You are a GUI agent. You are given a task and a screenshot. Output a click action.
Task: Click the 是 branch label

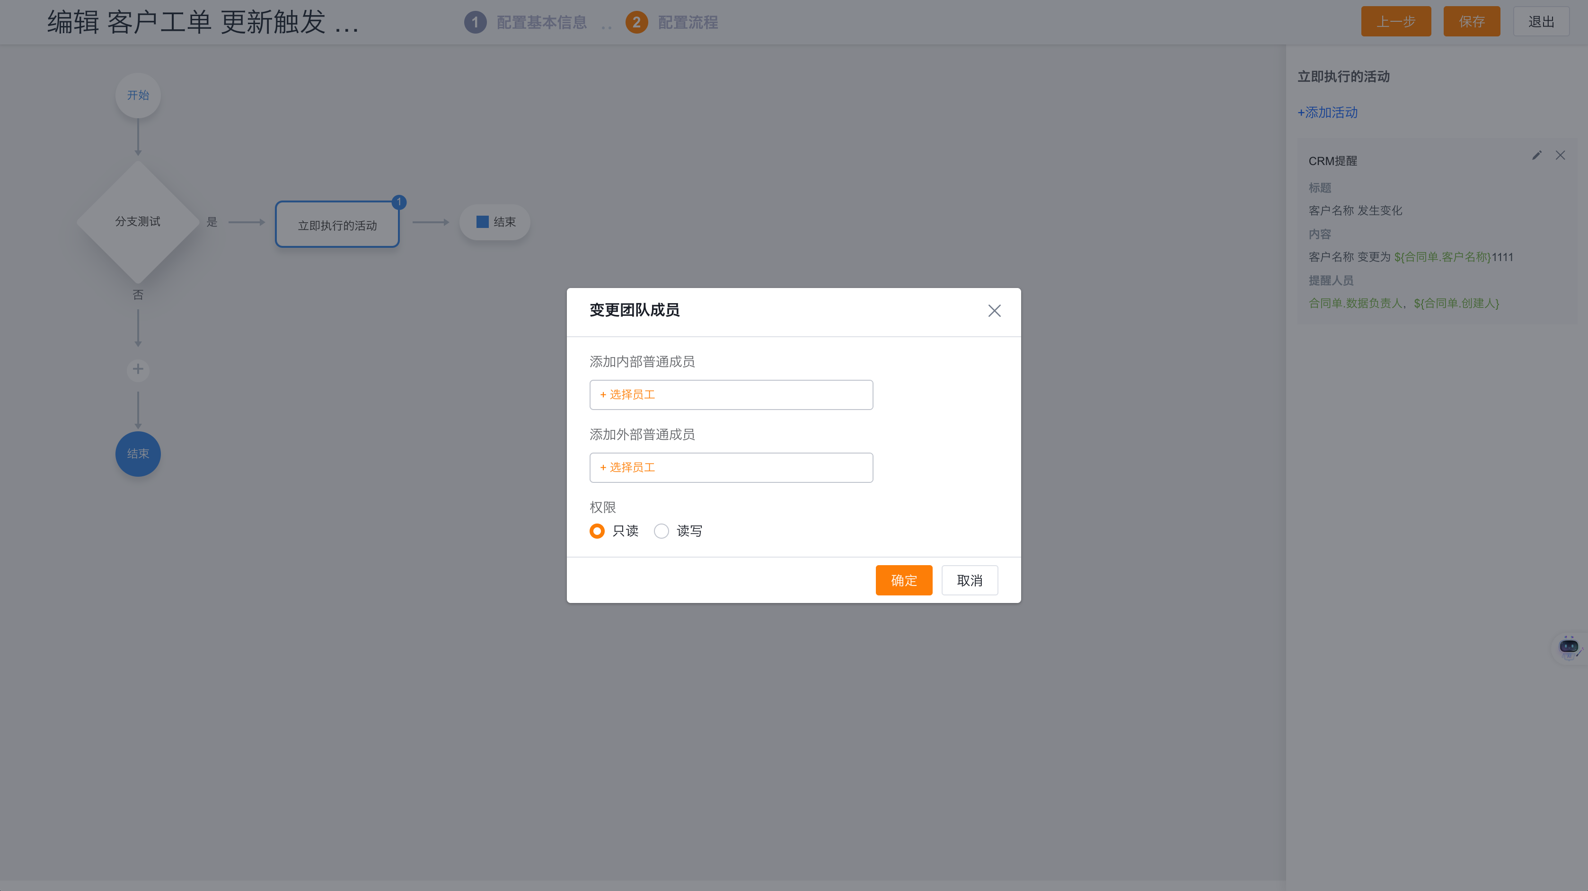pyautogui.click(x=212, y=222)
